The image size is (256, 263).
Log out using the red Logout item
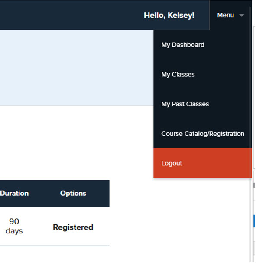tap(203, 163)
